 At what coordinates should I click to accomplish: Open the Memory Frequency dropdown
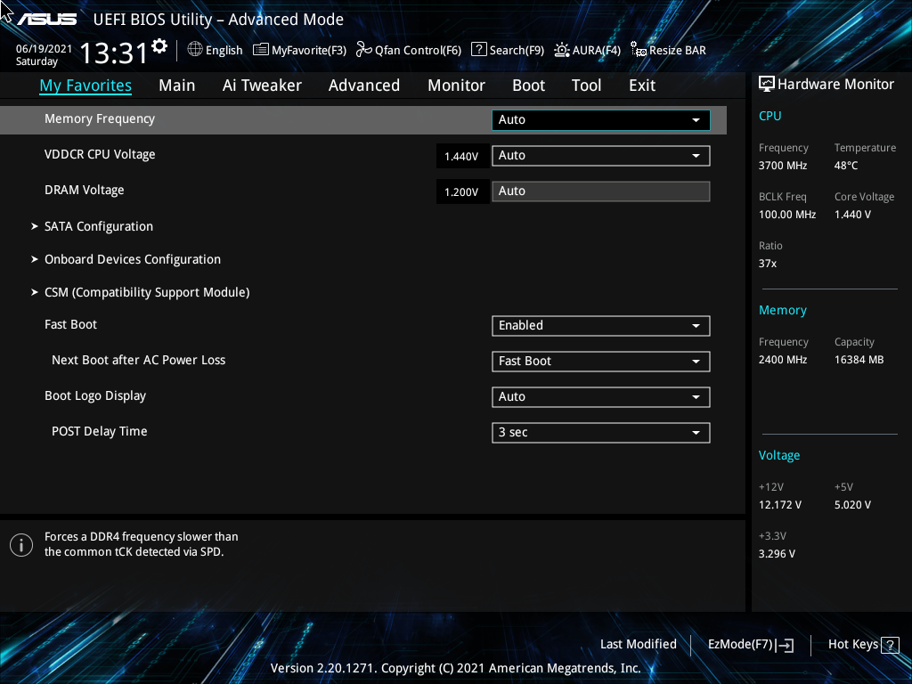[x=600, y=119]
